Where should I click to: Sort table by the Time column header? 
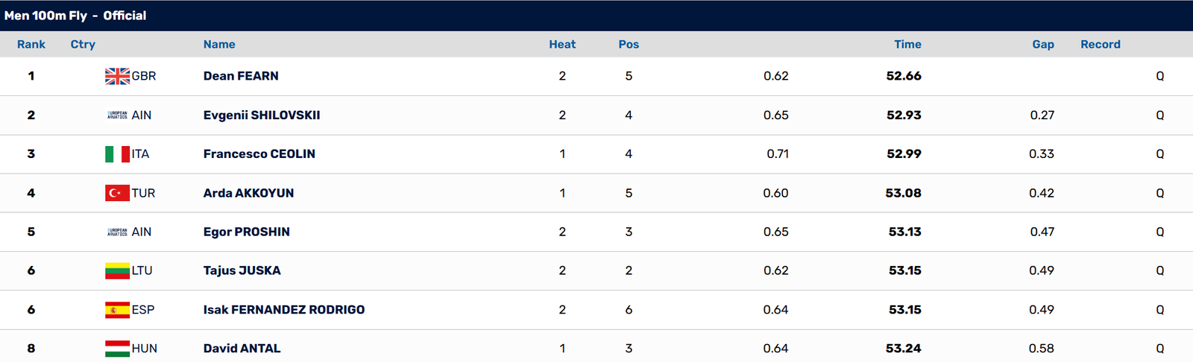click(907, 45)
